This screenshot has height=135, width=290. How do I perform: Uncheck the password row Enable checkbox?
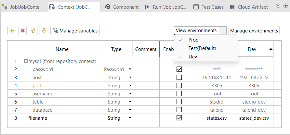179,69
